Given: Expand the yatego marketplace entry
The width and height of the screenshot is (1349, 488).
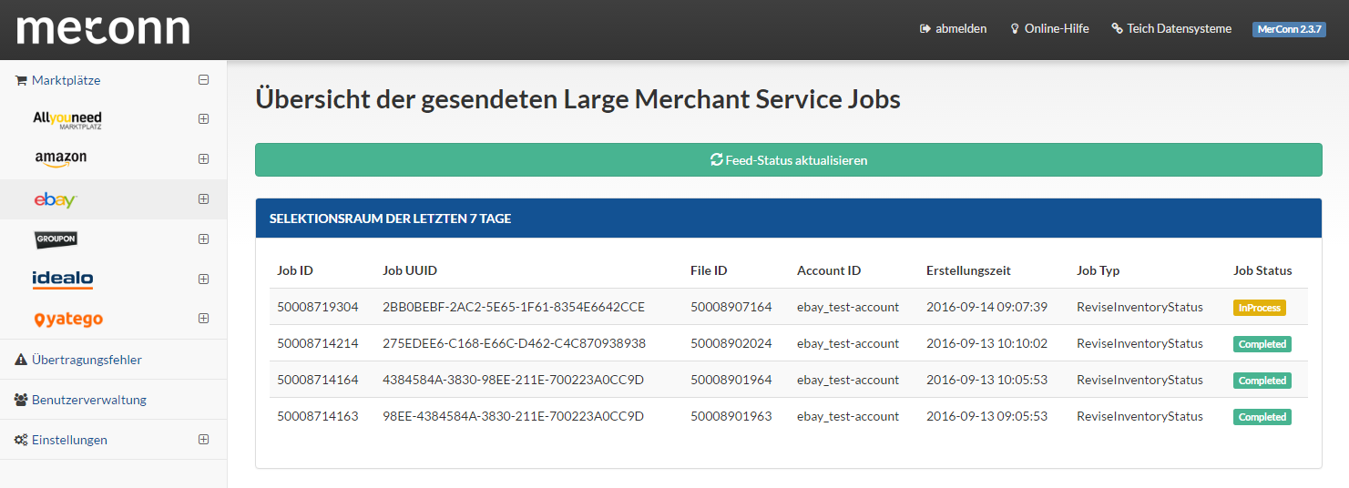Looking at the screenshot, I should 203,319.
